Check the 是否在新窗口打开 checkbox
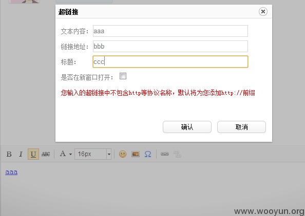This screenshot has width=305, height=216. point(123,76)
